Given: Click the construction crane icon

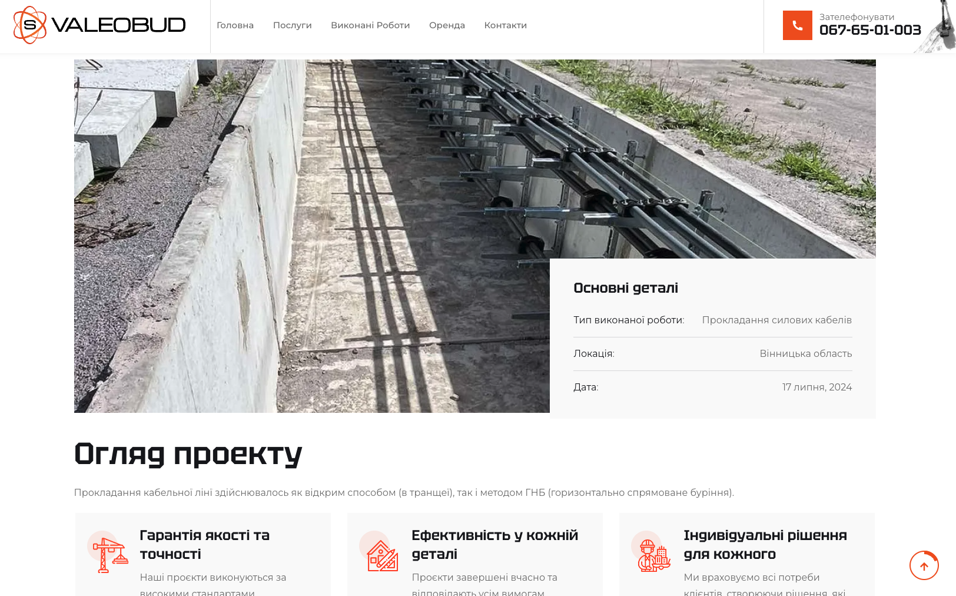Looking at the screenshot, I should tap(110, 555).
